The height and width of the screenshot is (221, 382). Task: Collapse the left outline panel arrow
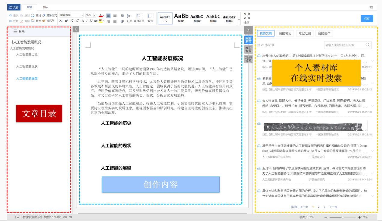click(76, 29)
